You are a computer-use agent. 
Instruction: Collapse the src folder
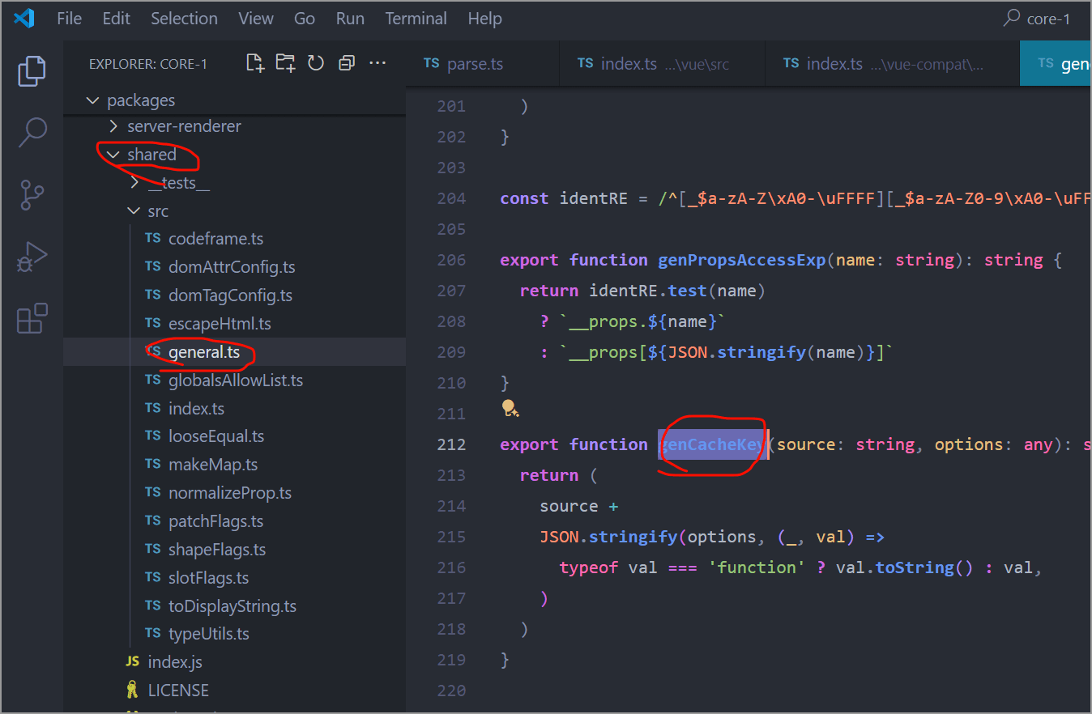pos(134,211)
